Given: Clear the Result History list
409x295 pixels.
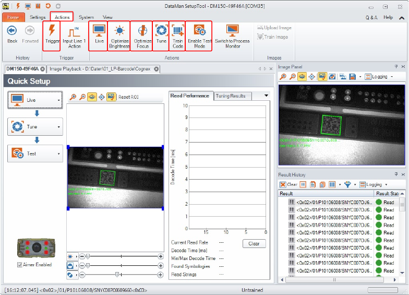Looking at the screenshot, I should (x=288, y=185).
